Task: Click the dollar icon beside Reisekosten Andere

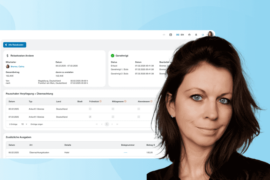Action: [x=7, y=56]
